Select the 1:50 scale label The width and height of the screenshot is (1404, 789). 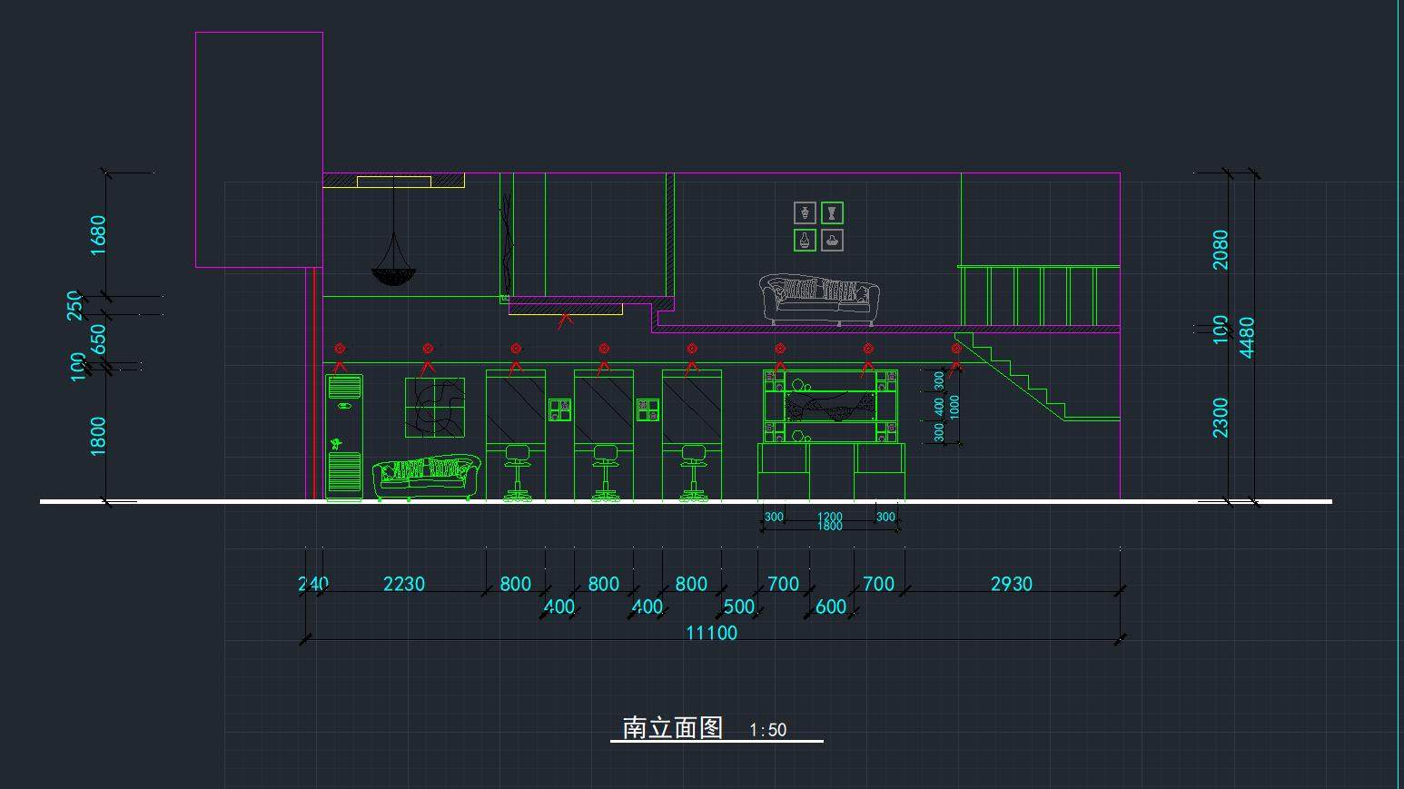[x=768, y=730]
